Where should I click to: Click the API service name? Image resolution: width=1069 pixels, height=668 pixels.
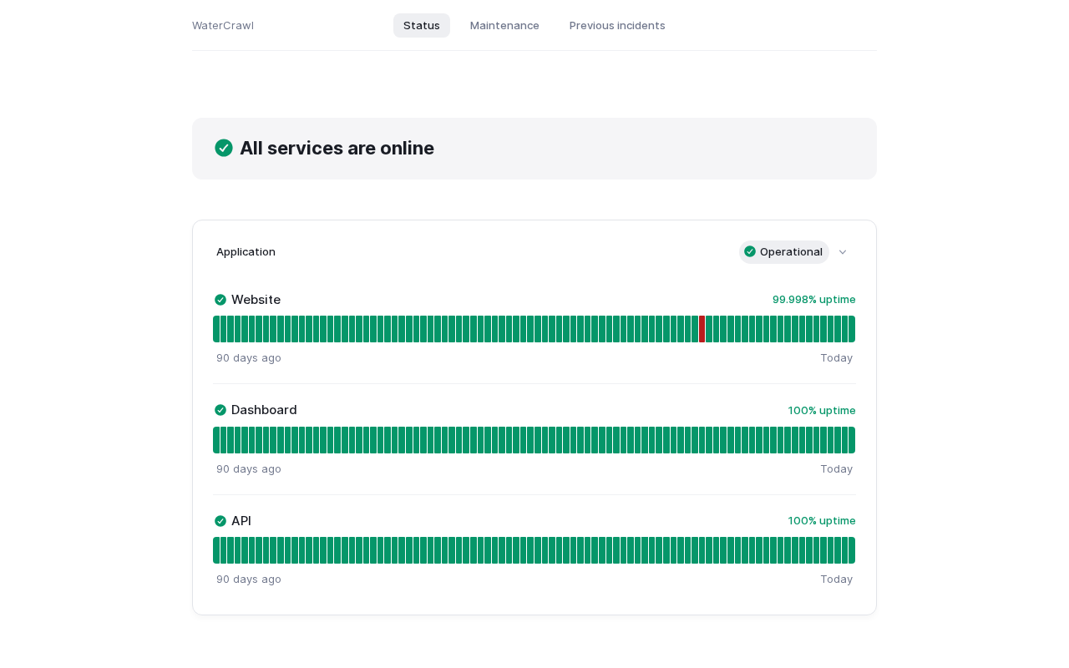pyautogui.click(x=241, y=521)
